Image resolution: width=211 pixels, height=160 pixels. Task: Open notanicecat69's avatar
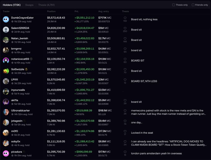click(x=6, y=61)
